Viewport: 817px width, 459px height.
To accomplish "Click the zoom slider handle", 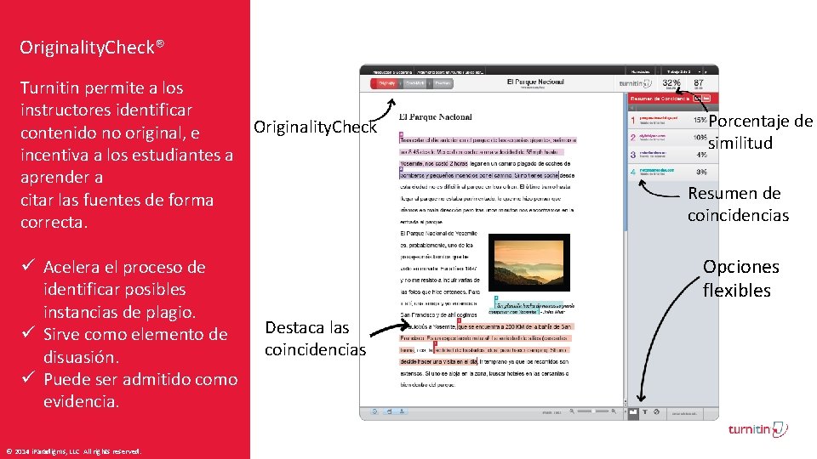I will [x=593, y=411].
